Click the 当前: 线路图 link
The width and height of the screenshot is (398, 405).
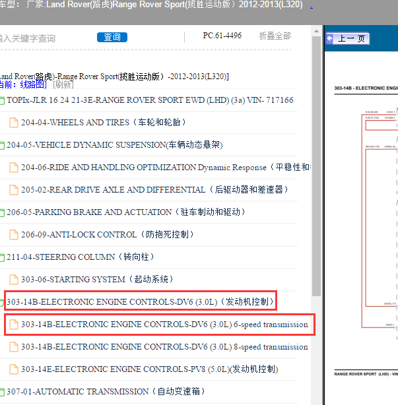click(23, 84)
